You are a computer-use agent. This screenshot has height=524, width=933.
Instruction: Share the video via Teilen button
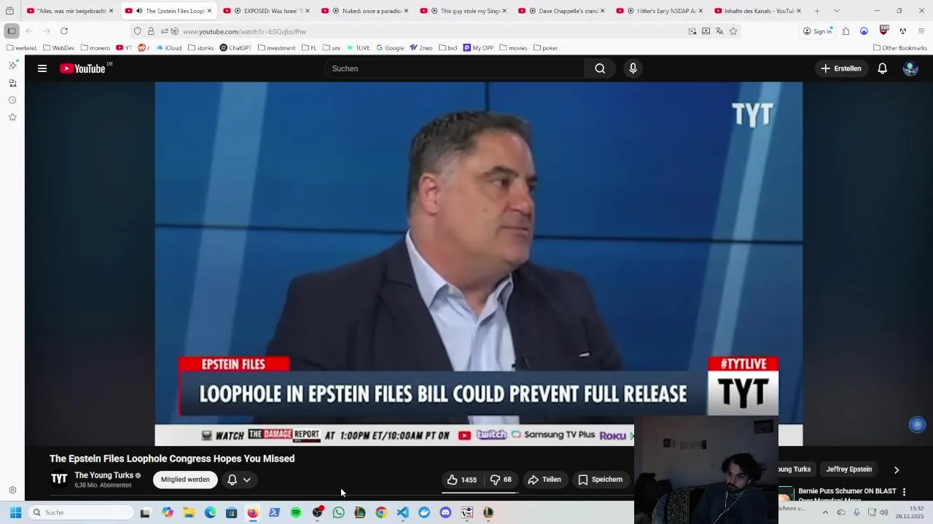(544, 480)
